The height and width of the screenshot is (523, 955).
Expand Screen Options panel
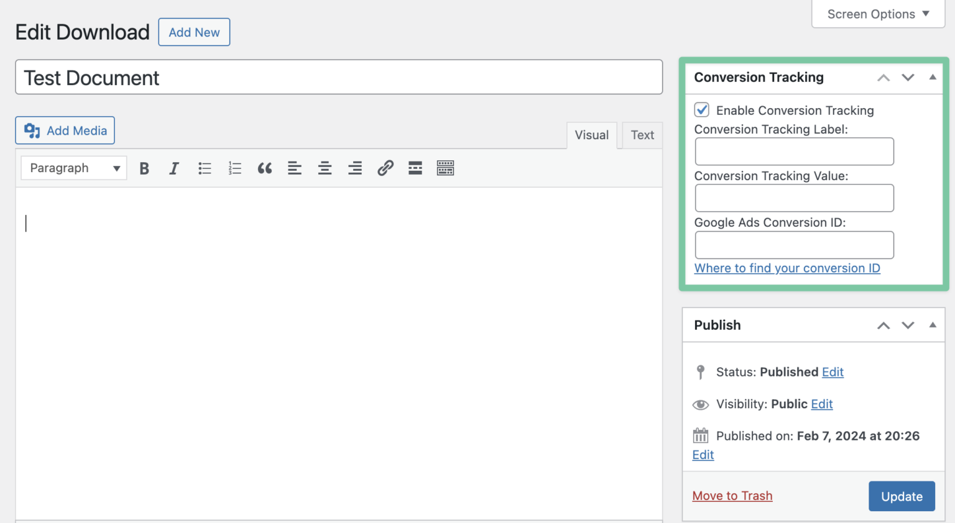coord(878,14)
